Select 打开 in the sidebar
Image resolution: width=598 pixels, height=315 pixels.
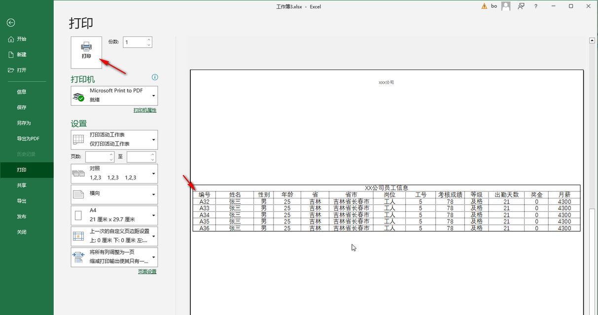[x=27, y=70]
